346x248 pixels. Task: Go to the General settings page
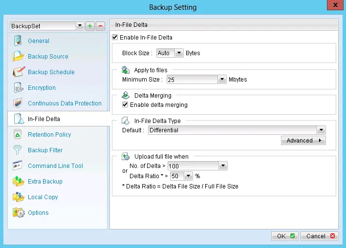pyautogui.click(x=39, y=41)
